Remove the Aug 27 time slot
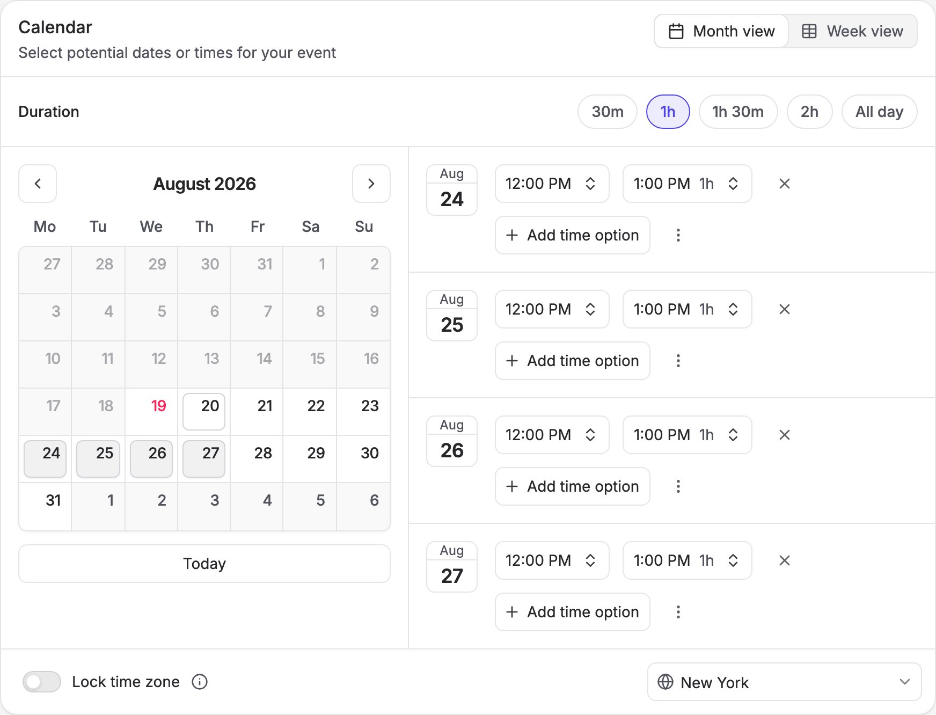The width and height of the screenshot is (936, 715). click(785, 560)
